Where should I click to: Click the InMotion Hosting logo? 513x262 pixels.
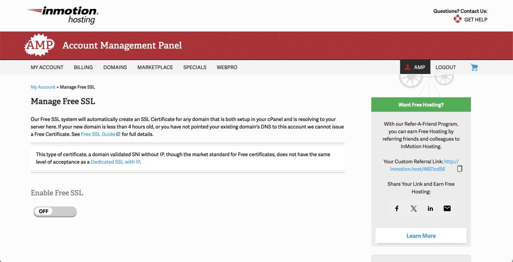63,15
